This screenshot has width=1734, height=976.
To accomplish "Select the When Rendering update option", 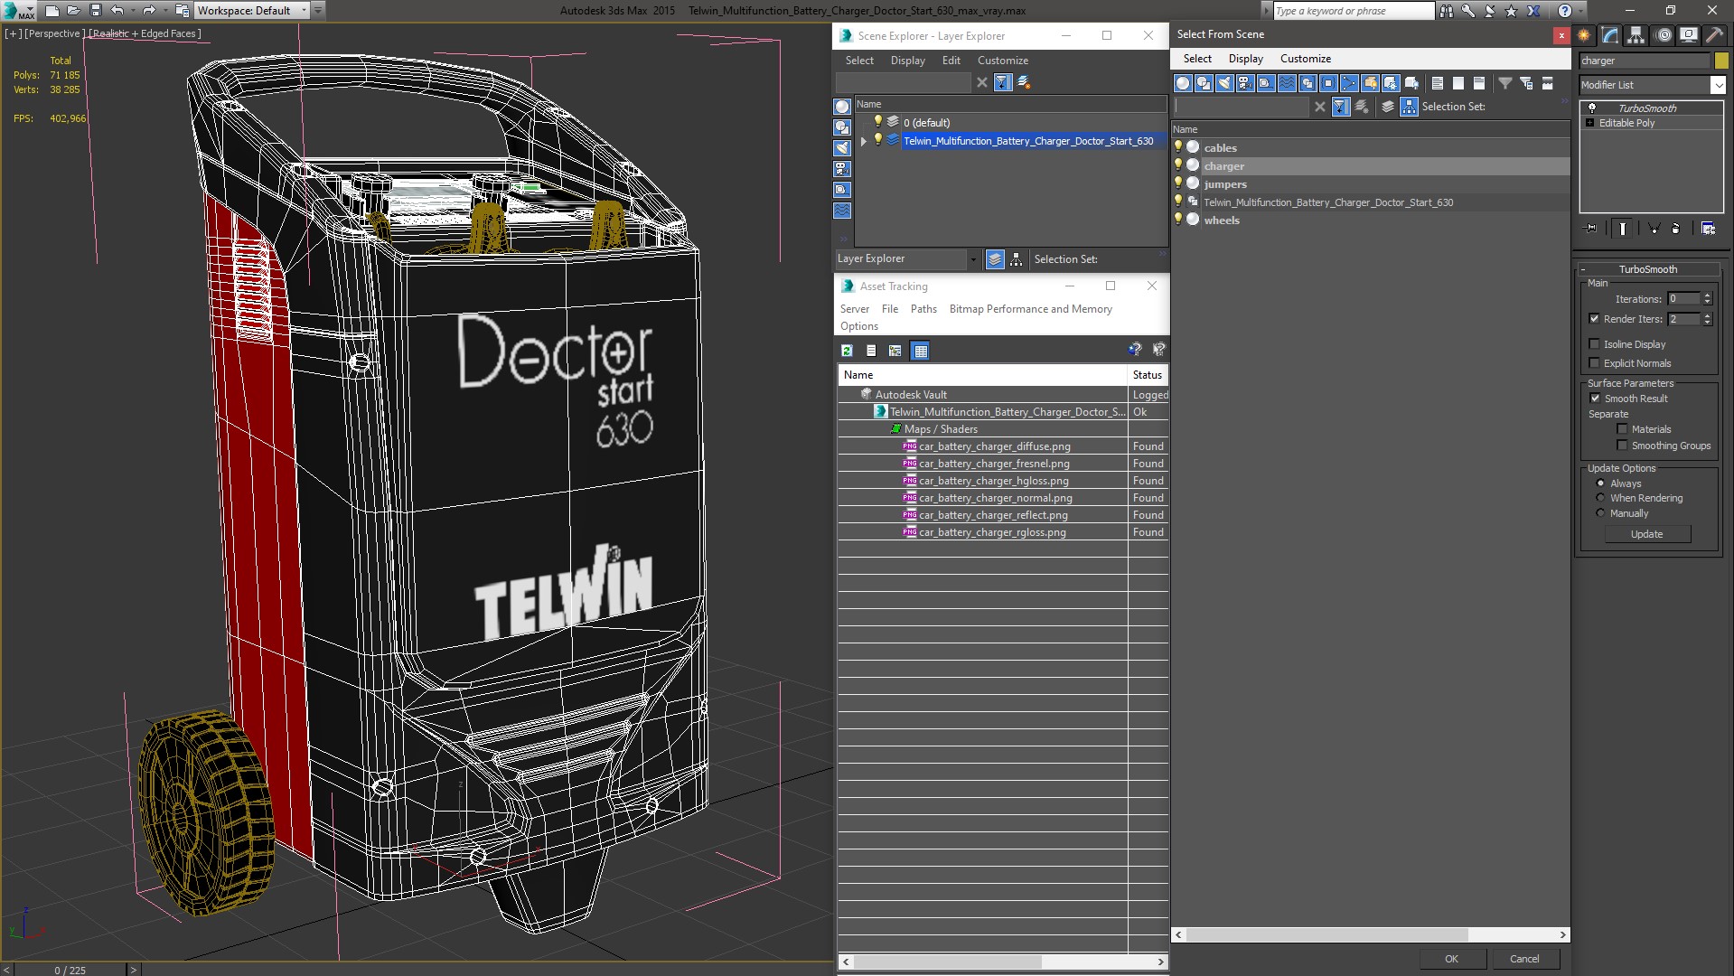I will (x=1600, y=498).
